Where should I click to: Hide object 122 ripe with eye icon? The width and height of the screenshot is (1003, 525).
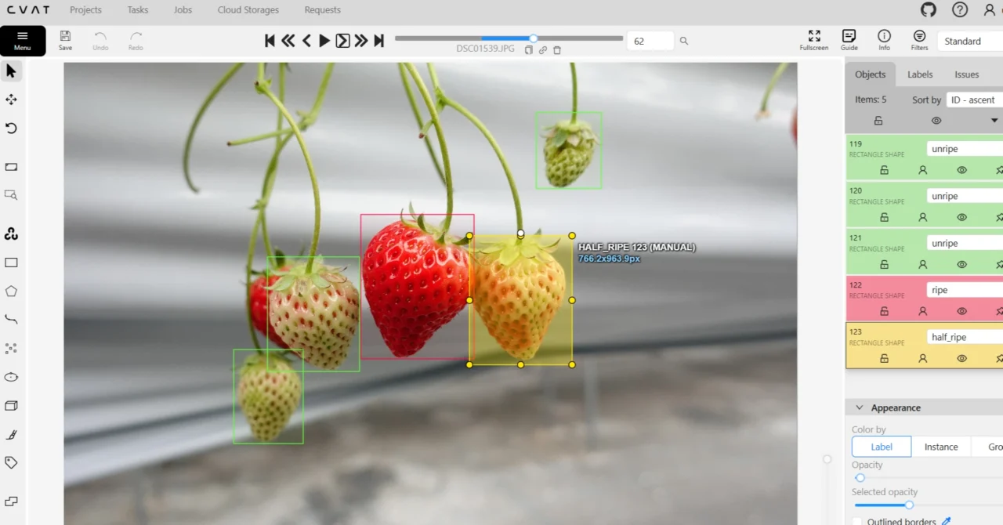pos(961,311)
